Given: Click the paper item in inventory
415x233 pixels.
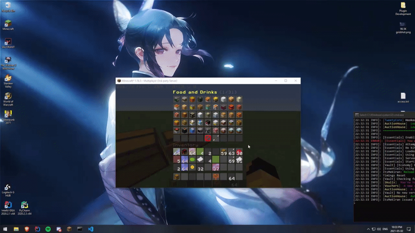Looking at the screenshot, I should click(x=200, y=160).
